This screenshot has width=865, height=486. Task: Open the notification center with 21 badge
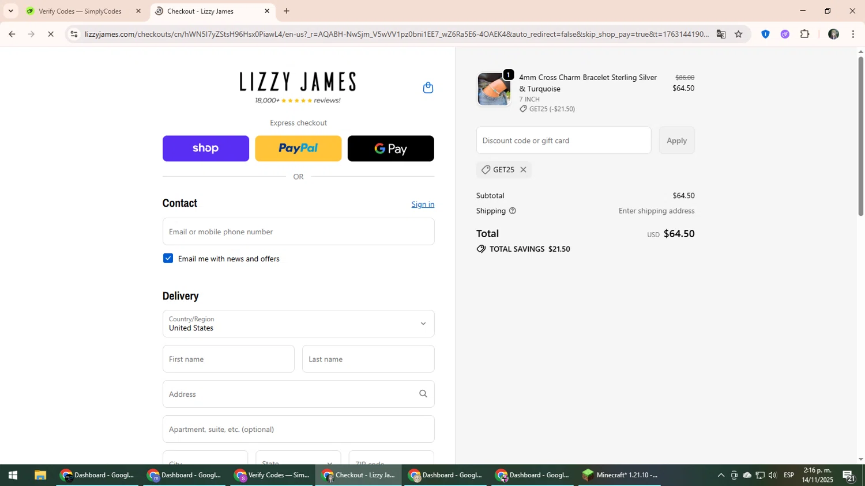click(x=849, y=476)
